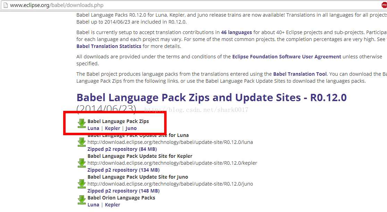This screenshot has width=387, height=212.
Task: Click the Babel Language Pack Update Site for Juno title
Action: [x=138, y=177]
